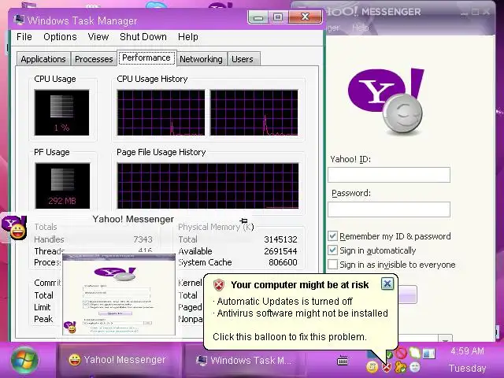Viewport: 504px width, 378px height.
Task: Click the blue window-shaped tray icon
Action: [428, 354]
